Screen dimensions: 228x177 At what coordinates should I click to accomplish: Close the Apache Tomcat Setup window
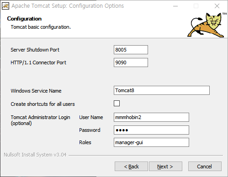217,6
